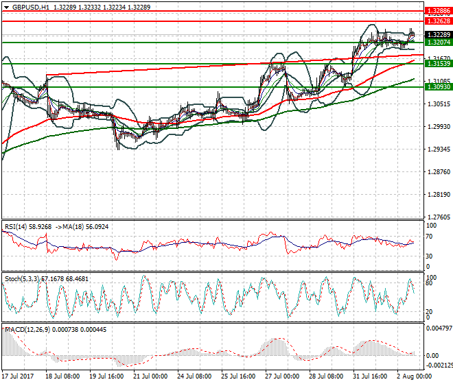Image resolution: width=453 pixels, height=384 pixels.
Task: Click the 1.29930 price axis value
Action: pos(439,127)
